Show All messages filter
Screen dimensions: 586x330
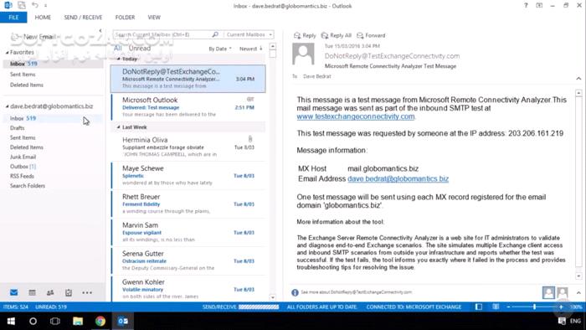(x=118, y=48)
